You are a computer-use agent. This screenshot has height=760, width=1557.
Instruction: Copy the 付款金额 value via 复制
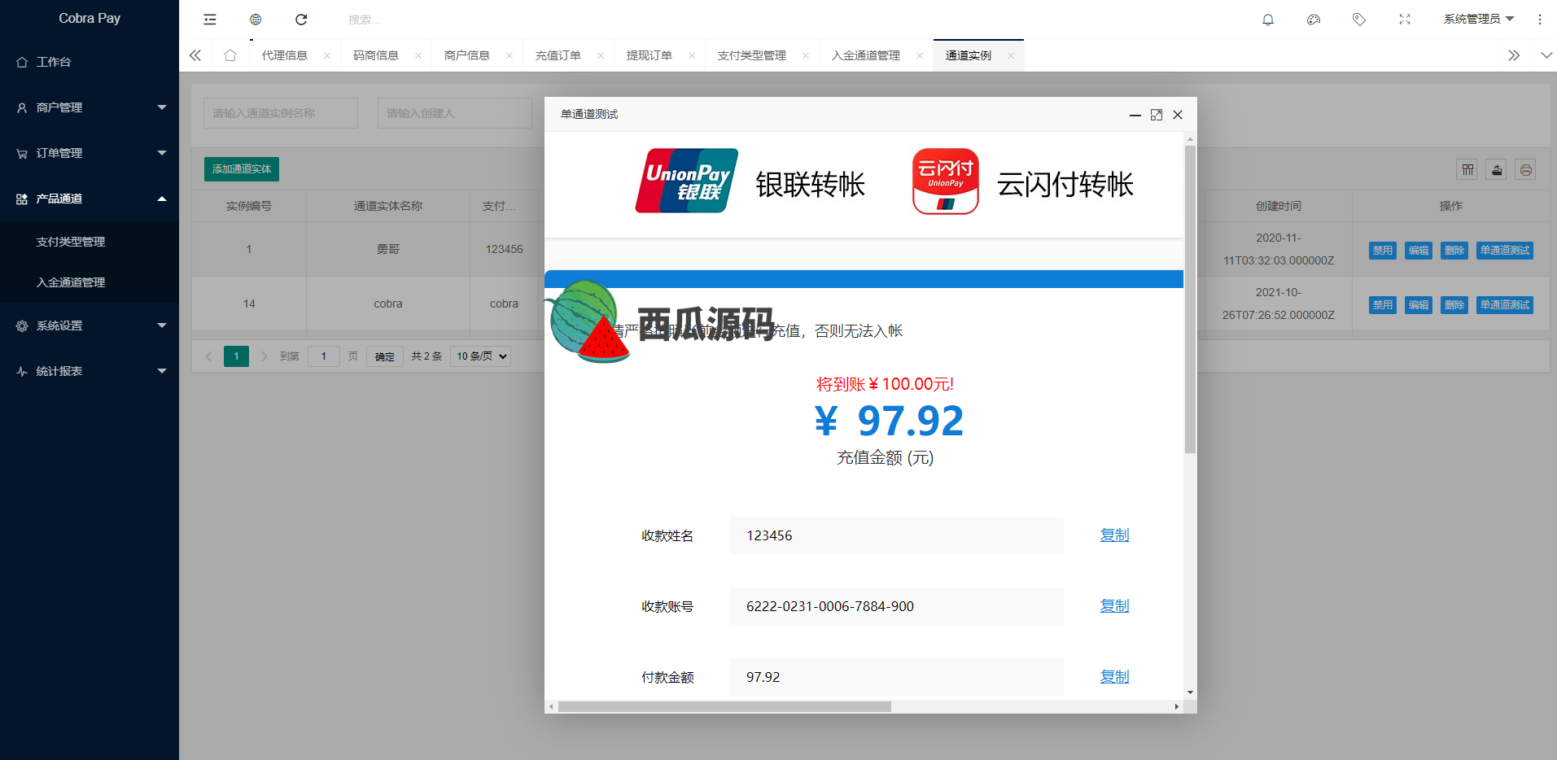[x=1114, y=677]
